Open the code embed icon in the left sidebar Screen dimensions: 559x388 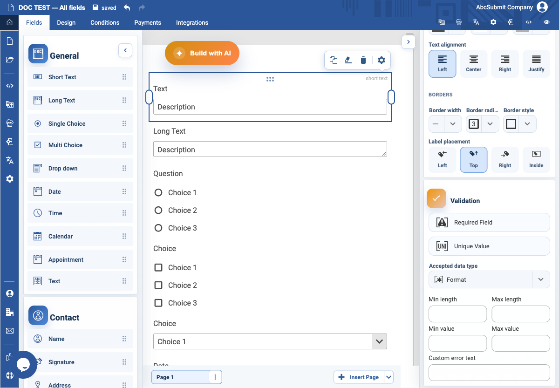pyautogui.click(x=9, y=86)
